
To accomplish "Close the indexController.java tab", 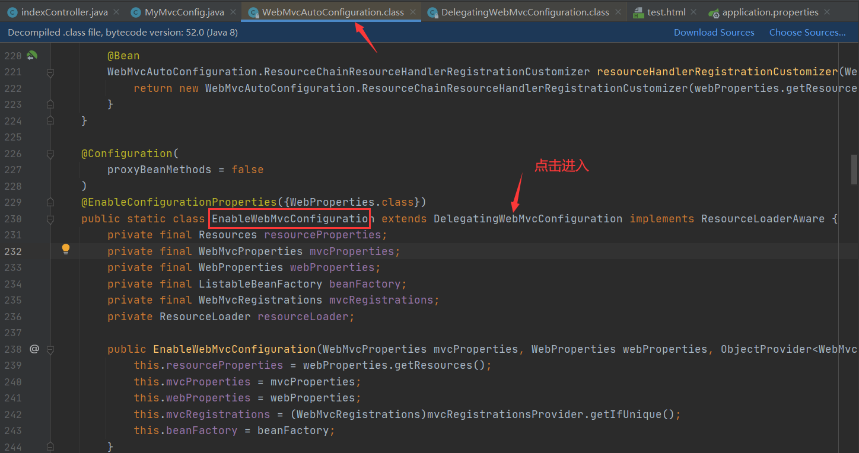I will click(115, 12).
